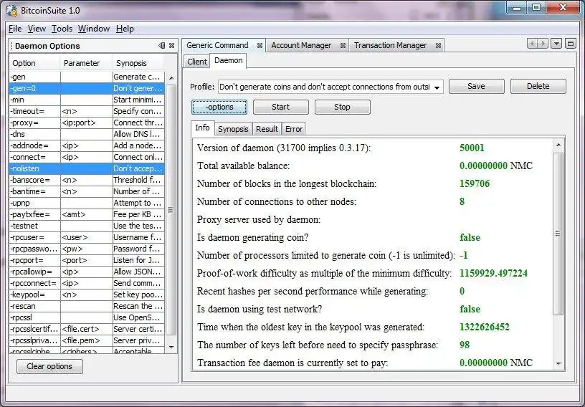Select the -testnet option row
Image resolution: width=585 pixels, height=407 pixels.
(87, 226)
